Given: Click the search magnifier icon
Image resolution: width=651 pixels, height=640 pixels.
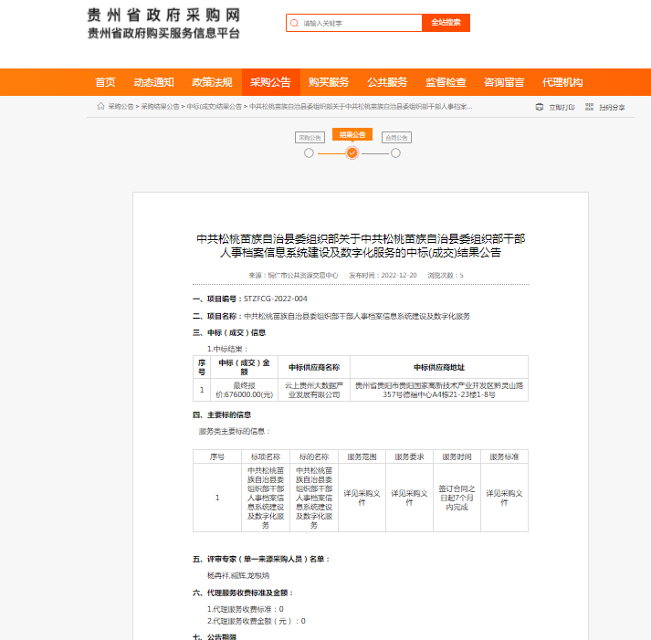Looking at the screenshot, I should click(294, 23).
